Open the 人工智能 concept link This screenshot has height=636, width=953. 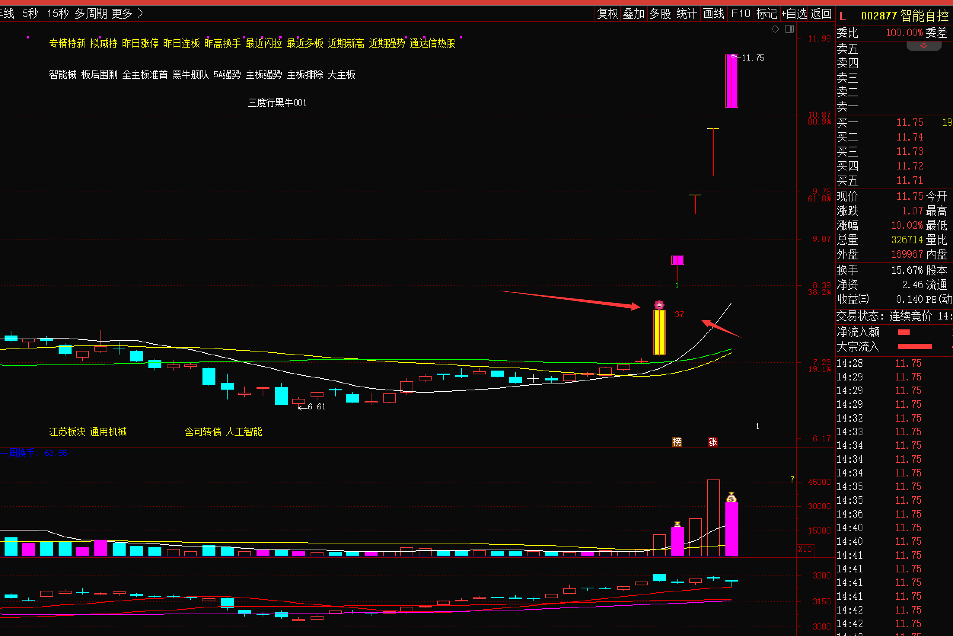coord(244,431)
